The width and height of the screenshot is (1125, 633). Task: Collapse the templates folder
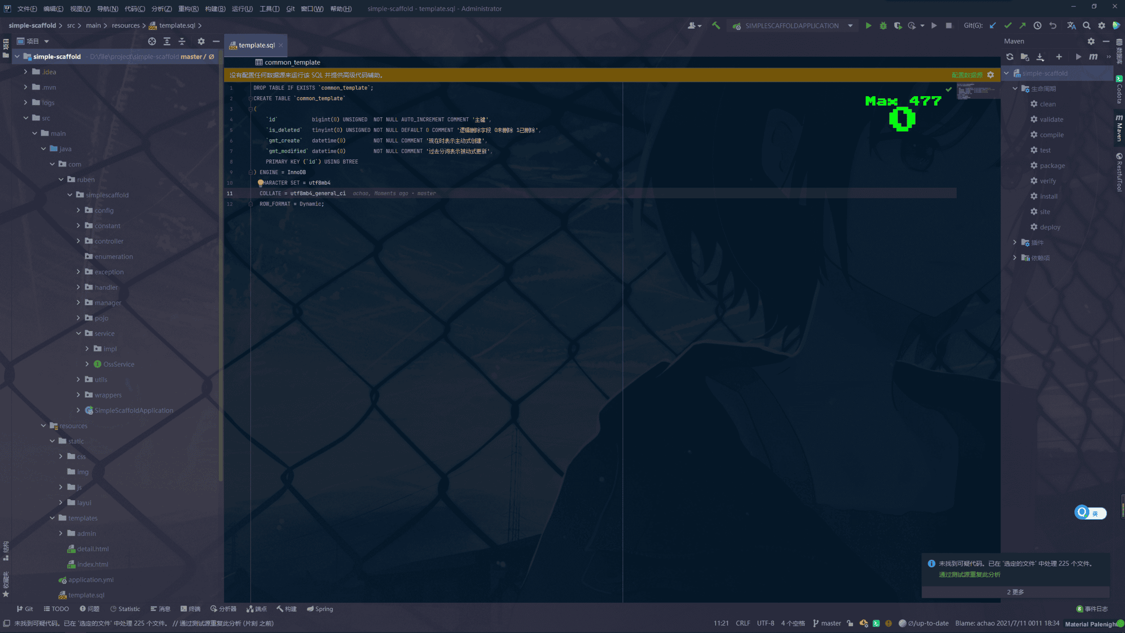coord(52,518)
